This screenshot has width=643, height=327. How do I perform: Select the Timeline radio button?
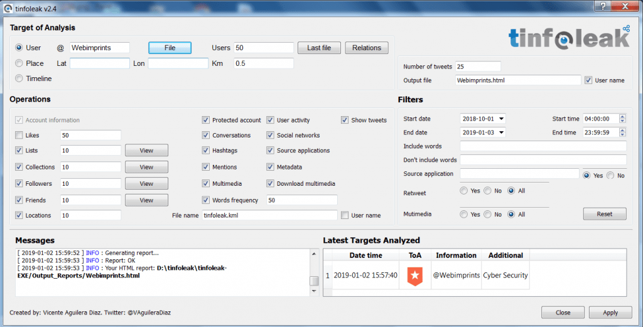[x=19, y=78]
